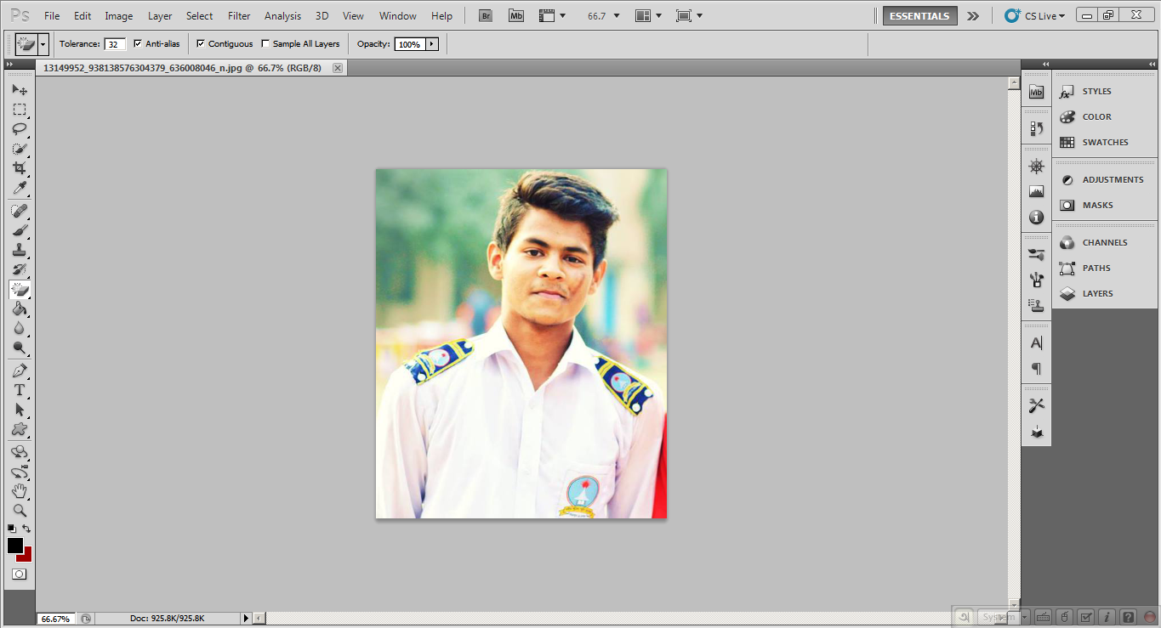Select the Lasso tool
The height and width of the screenshot is (628, 1161).
pyautogui.click(x=20, y=129)
